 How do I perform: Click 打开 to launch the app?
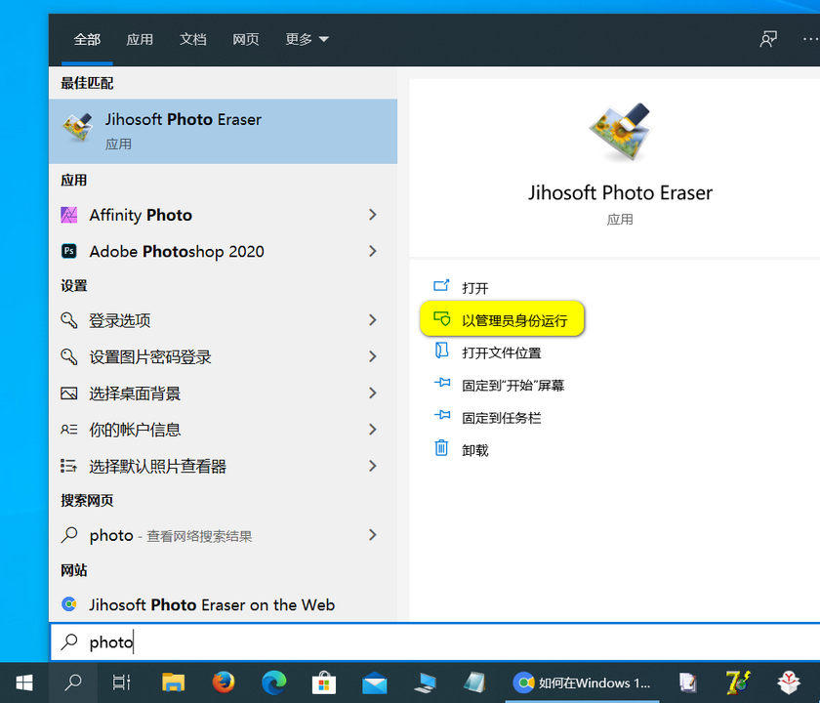click(475, 288)
